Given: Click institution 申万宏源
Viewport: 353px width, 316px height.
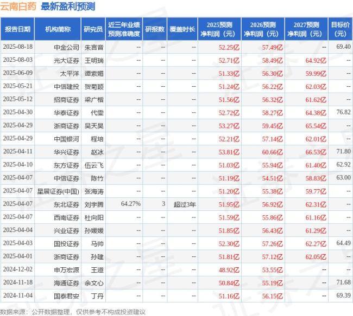Looking at the screenshot, I should pyautogui.click(x=66, y=270).
